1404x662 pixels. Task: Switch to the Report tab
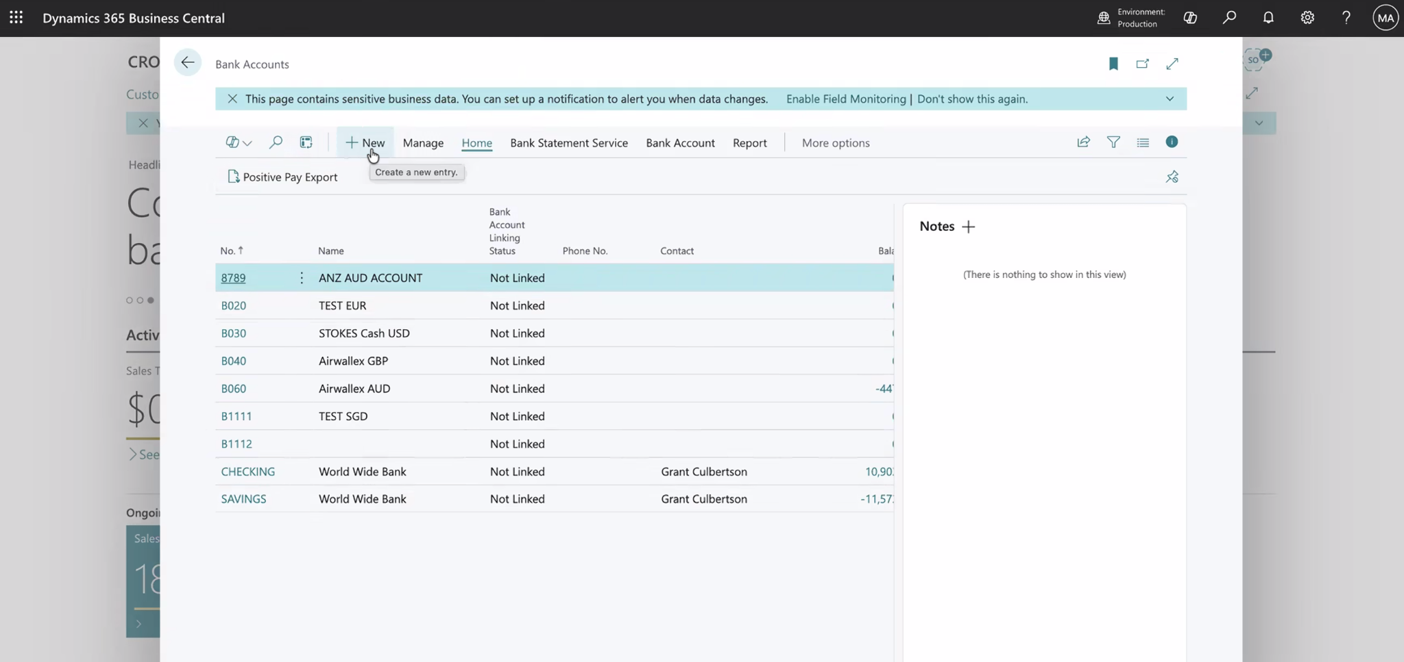[x=749, y=142]
